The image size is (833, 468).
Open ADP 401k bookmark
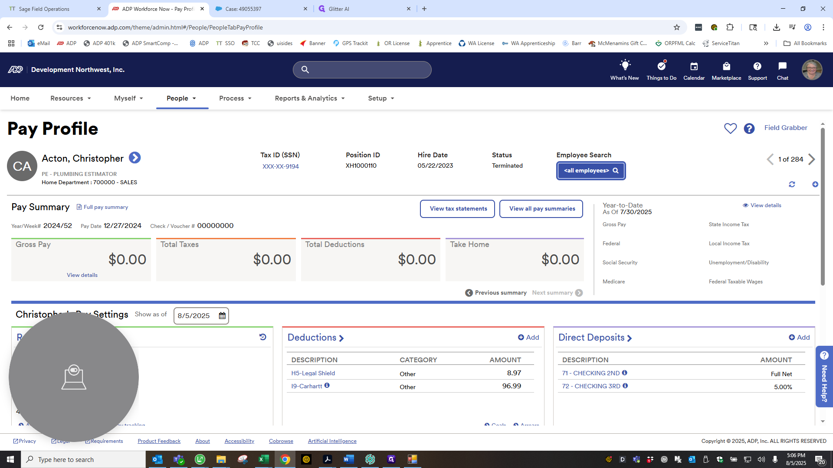point(99,43)
